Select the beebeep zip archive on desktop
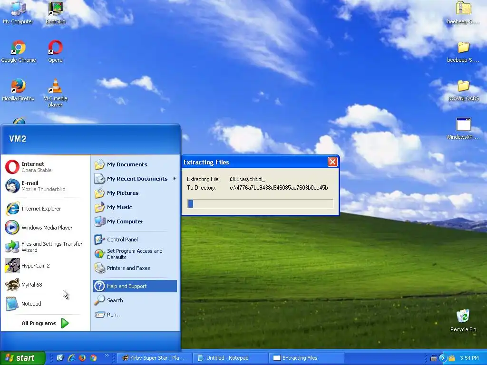 (463, 12)
